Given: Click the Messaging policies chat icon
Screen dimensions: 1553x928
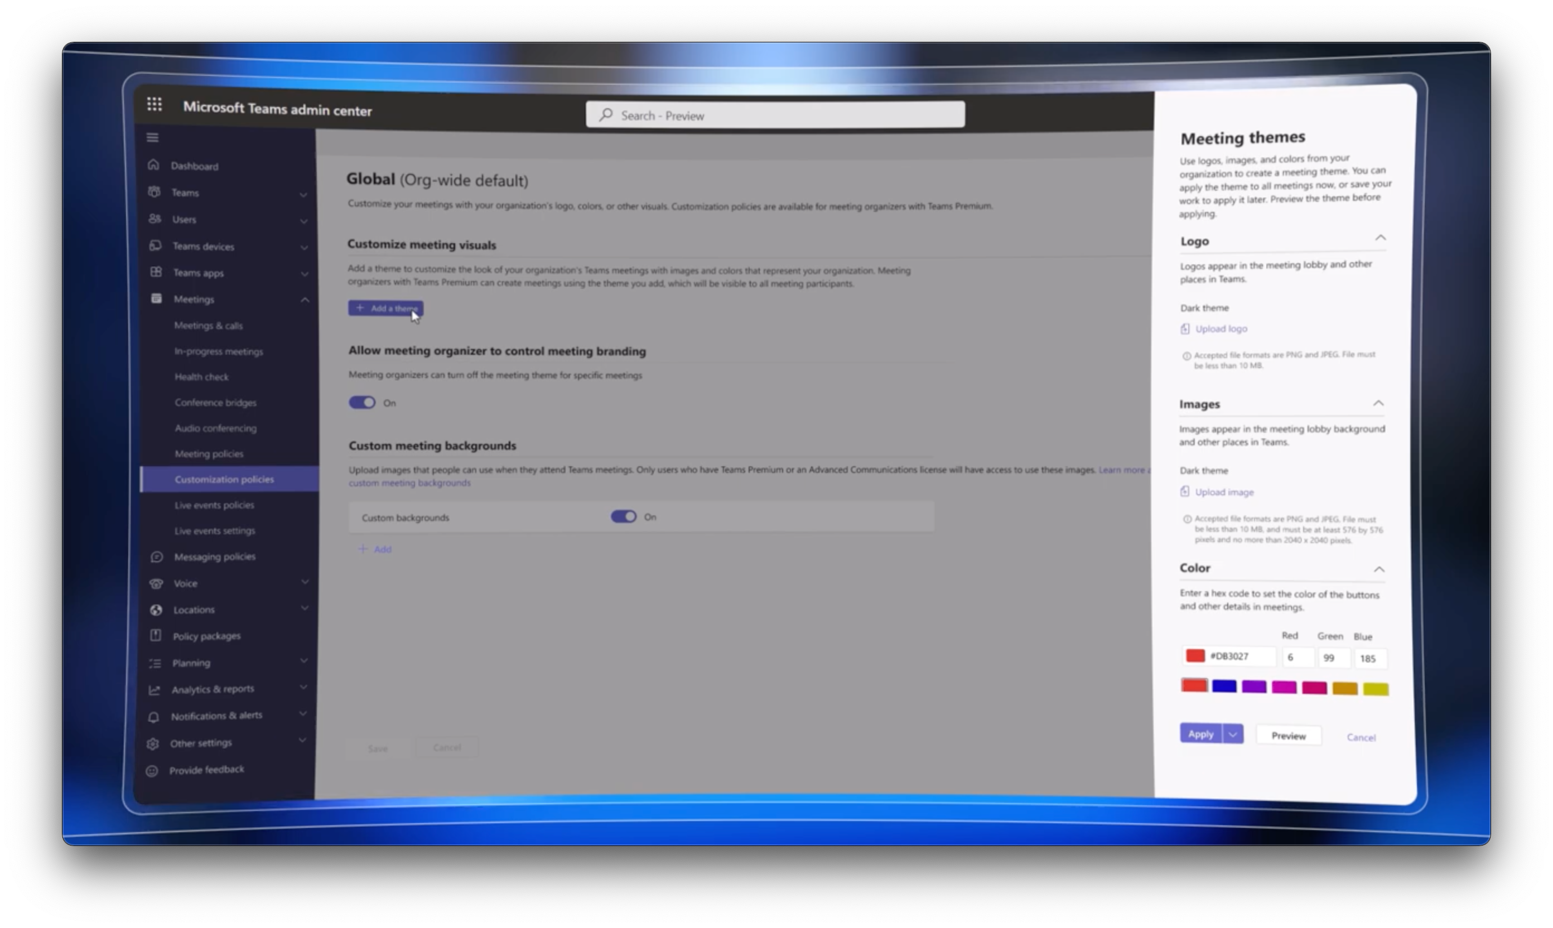Looking at the screenshot, I should click(155, 556).
